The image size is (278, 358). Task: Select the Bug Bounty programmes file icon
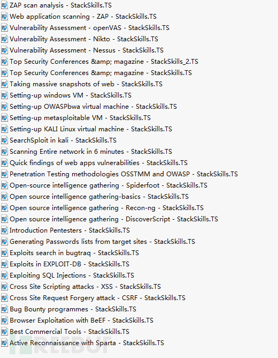[x=4, y=309]
